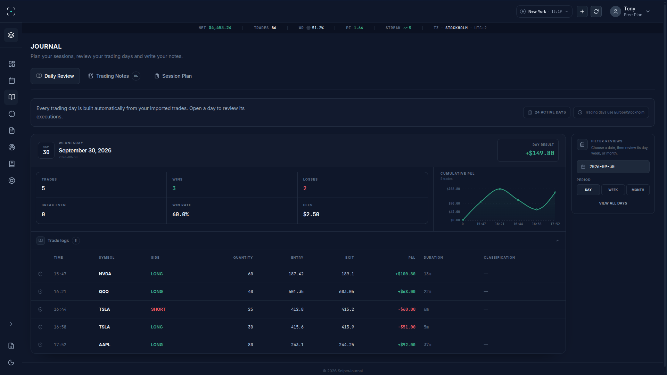Expand the sidebar with chevron arrow
Image resolution: width=667 pixels, height=375 pixels.
pyautogui.click(x=11, y=324)
